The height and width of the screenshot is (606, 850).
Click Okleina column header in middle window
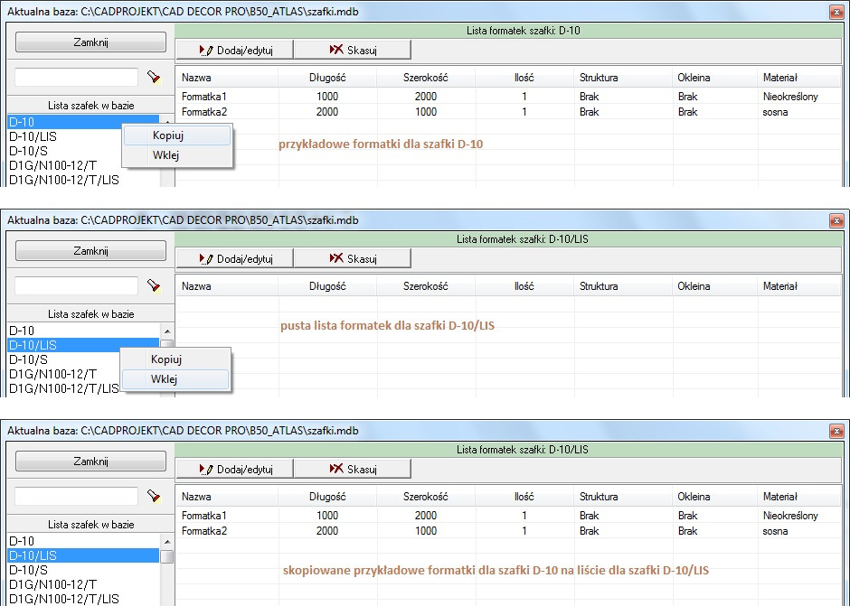[714, 286]
